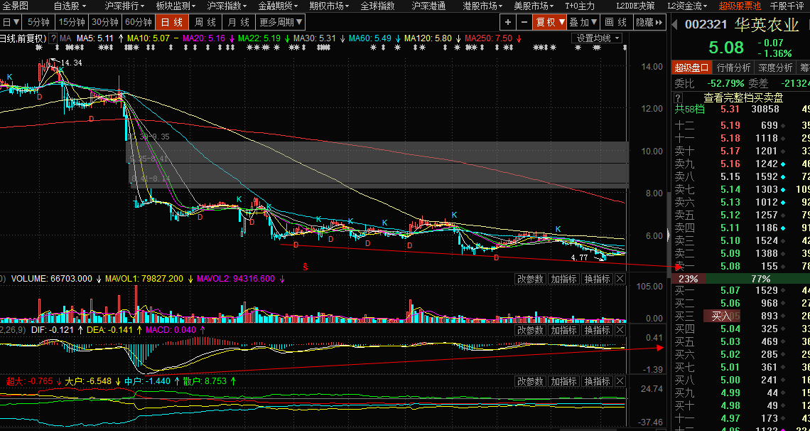
Task: Click the 买入 button on 买三 row
Action: pyautogui.click(x=721, y=316)
